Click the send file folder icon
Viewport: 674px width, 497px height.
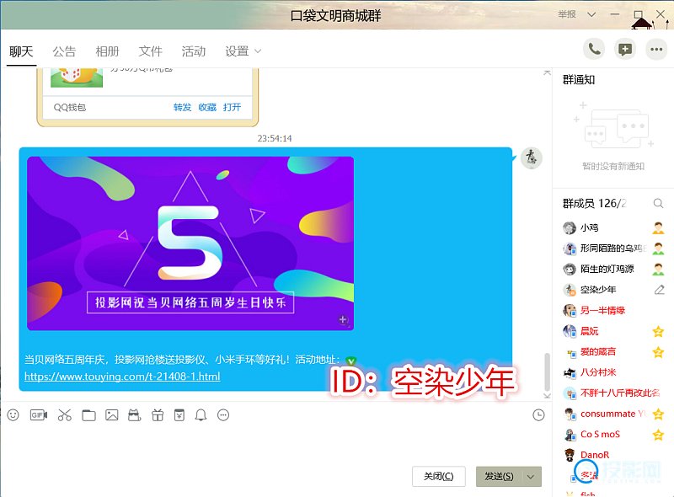(88, 415)
